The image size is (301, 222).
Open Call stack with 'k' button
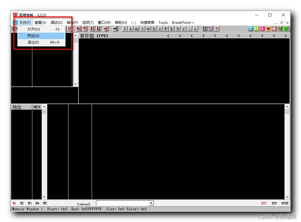[172, 29]
